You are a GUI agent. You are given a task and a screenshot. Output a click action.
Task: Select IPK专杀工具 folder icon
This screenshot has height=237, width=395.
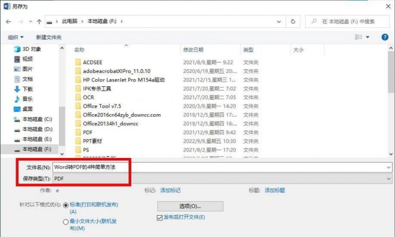coord(78,89)
